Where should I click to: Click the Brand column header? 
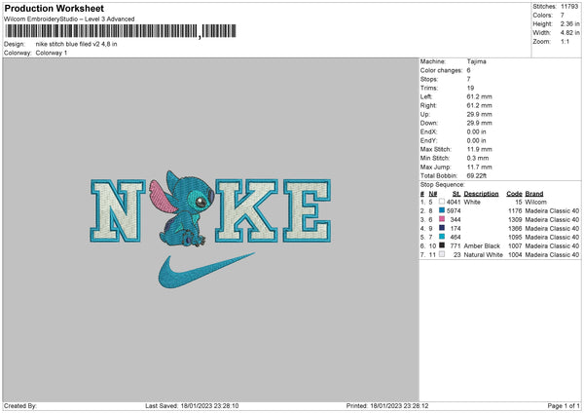(534, 194)
